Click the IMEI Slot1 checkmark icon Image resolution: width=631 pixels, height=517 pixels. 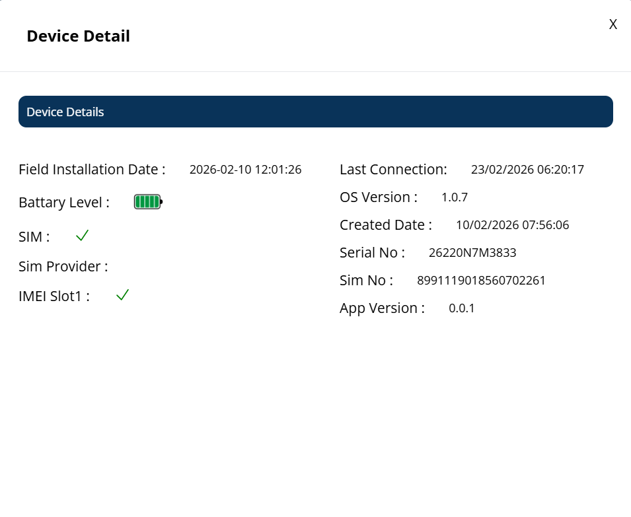[122, 295]
